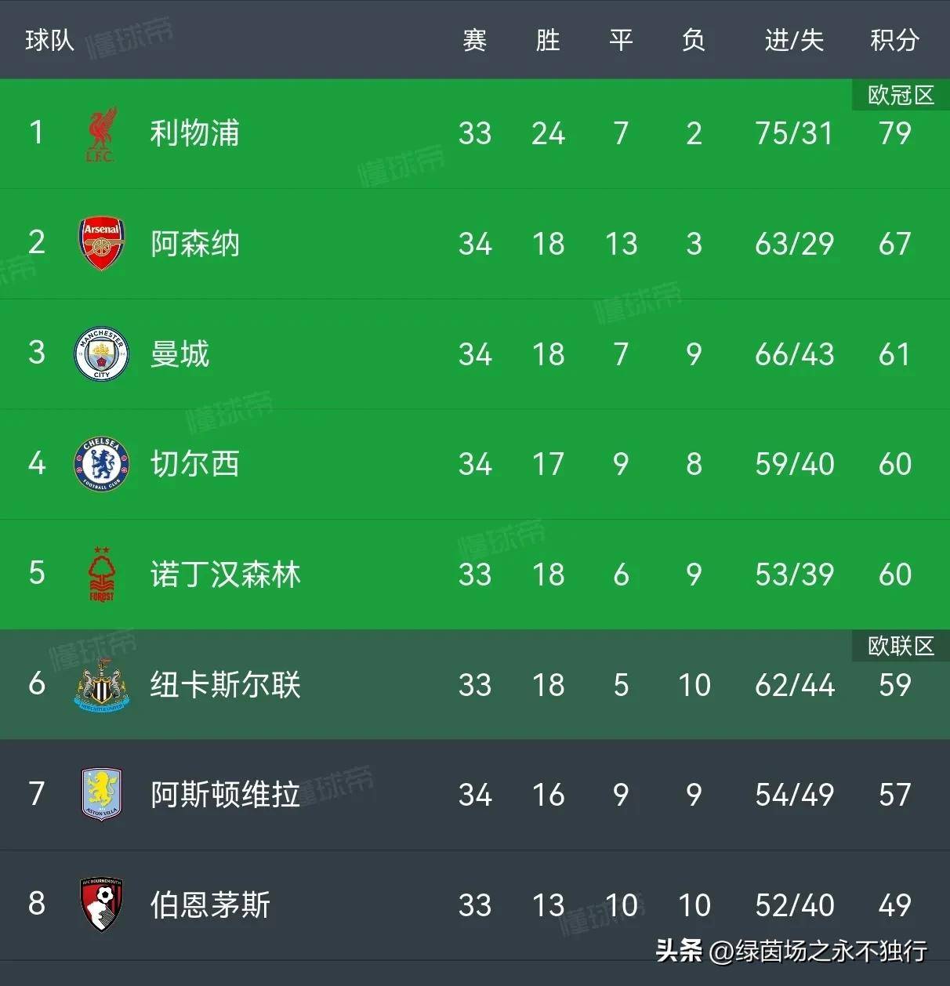The image size is (950, 986).
Task: Click the 欧冠区 zone label
Action: point(901,96)
